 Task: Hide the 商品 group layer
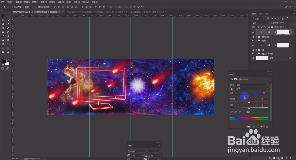click(x=253, y=41)
